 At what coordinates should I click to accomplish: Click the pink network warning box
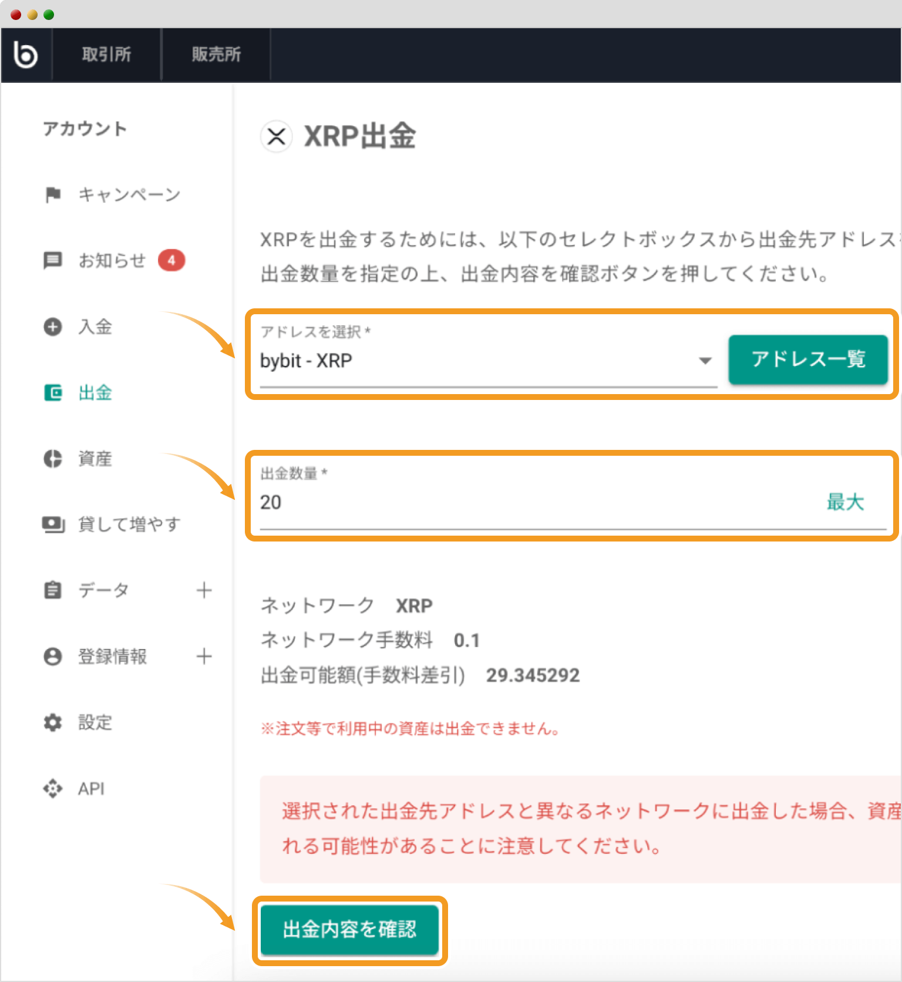(x=581, y=829)
